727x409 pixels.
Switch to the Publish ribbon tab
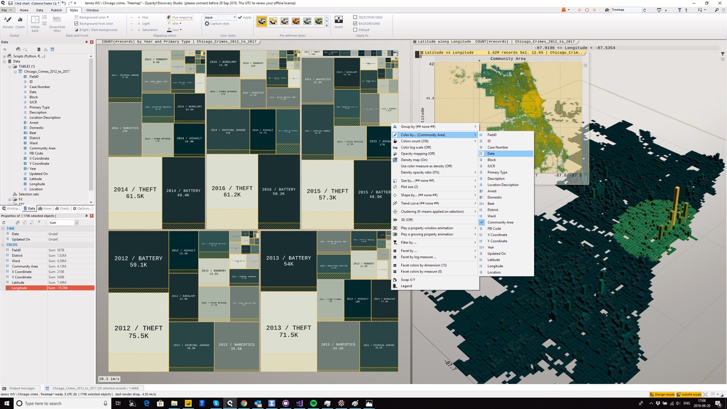(x=58, y=10)
